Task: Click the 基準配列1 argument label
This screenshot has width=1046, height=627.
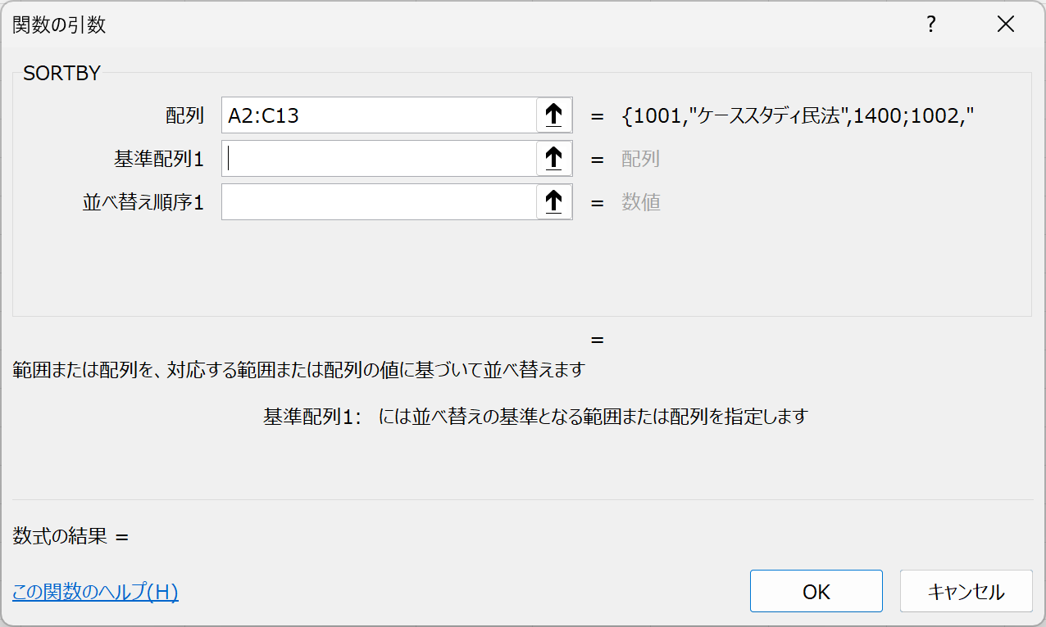Action: click(x=159, y=159)
